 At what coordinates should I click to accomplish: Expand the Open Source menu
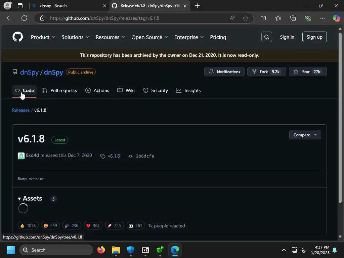point(149,37)
